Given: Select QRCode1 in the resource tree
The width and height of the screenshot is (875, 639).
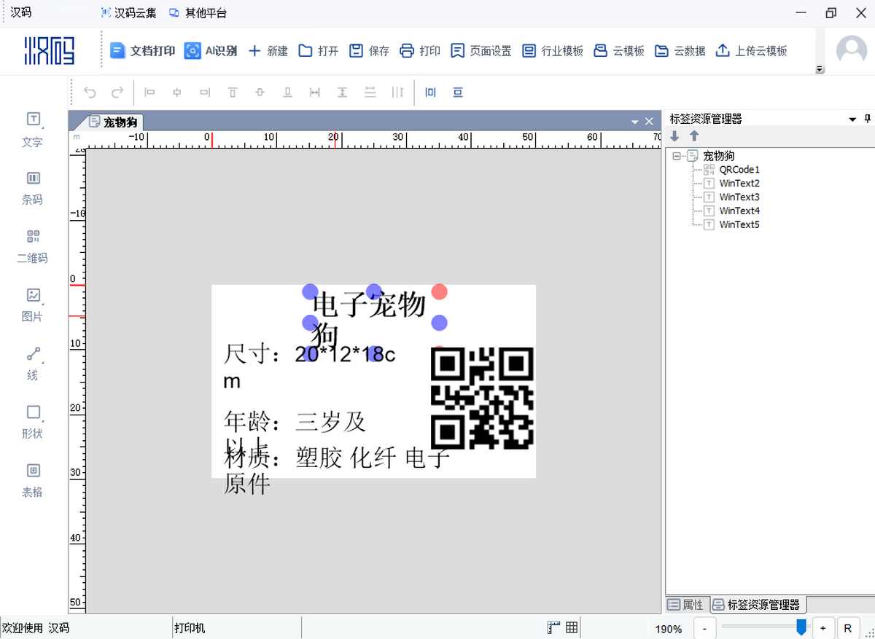Looking at the screenshot, I should [x=739, y=170].
